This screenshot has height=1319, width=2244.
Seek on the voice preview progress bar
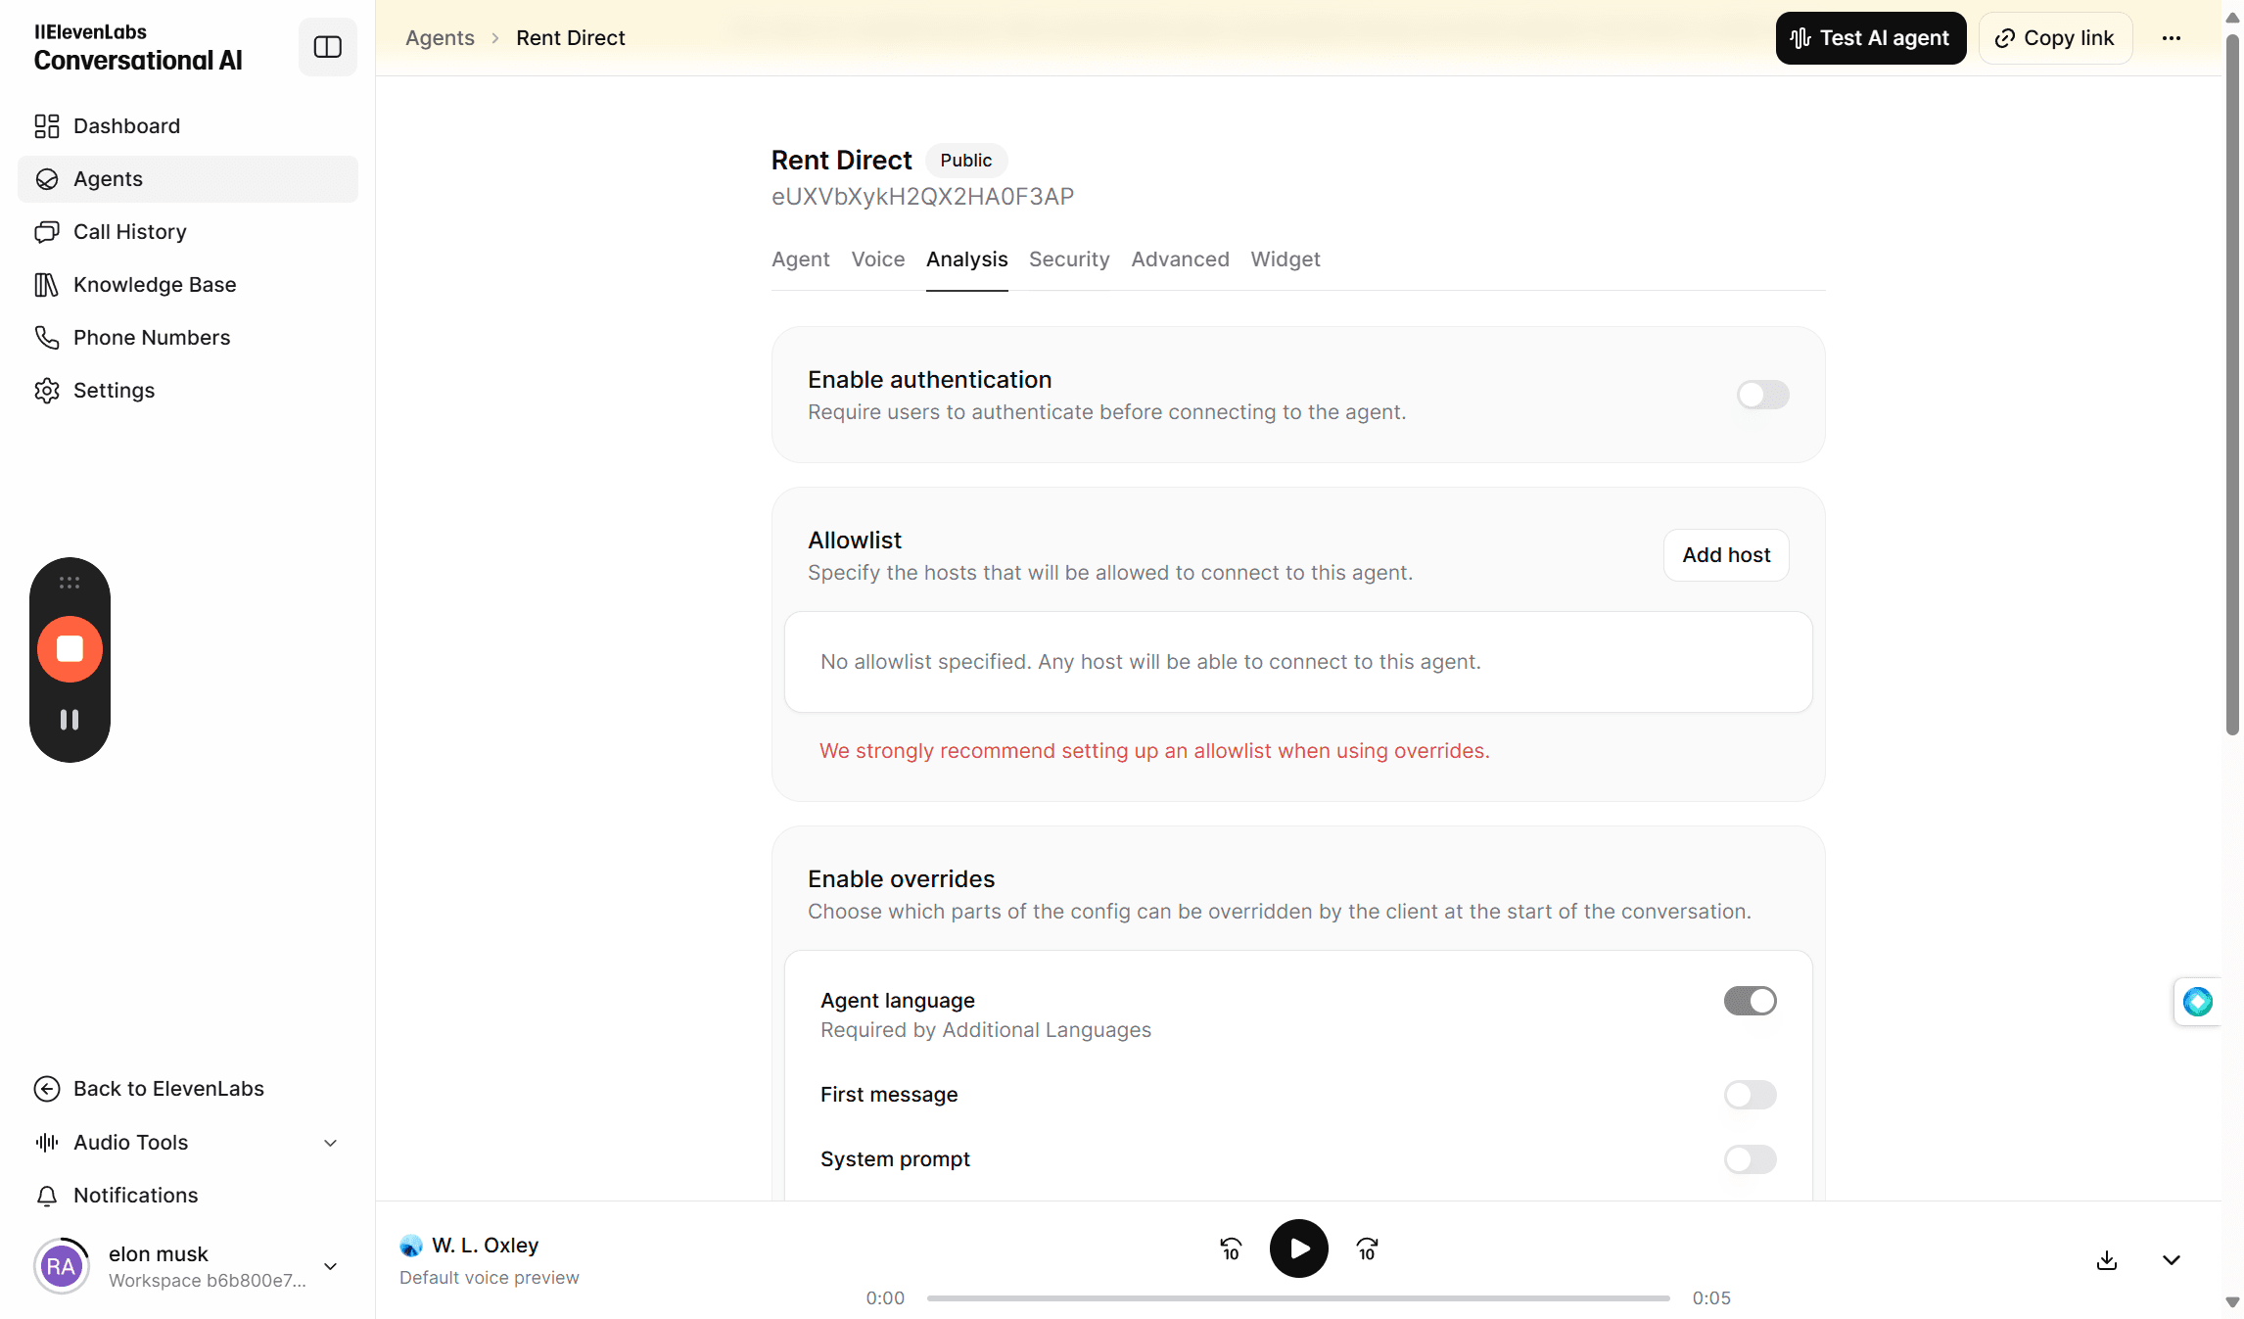1298,1298
